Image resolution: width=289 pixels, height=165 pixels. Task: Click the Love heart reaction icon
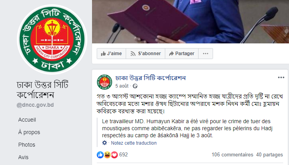tap(114, 155)
